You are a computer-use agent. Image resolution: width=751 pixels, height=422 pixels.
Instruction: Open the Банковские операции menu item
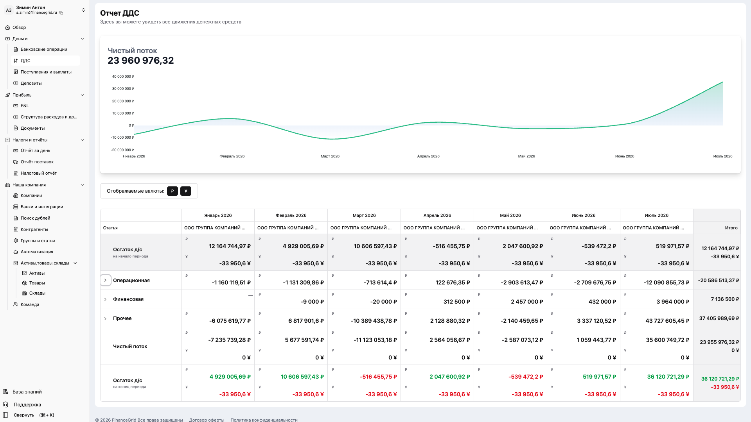click(44, 49)
